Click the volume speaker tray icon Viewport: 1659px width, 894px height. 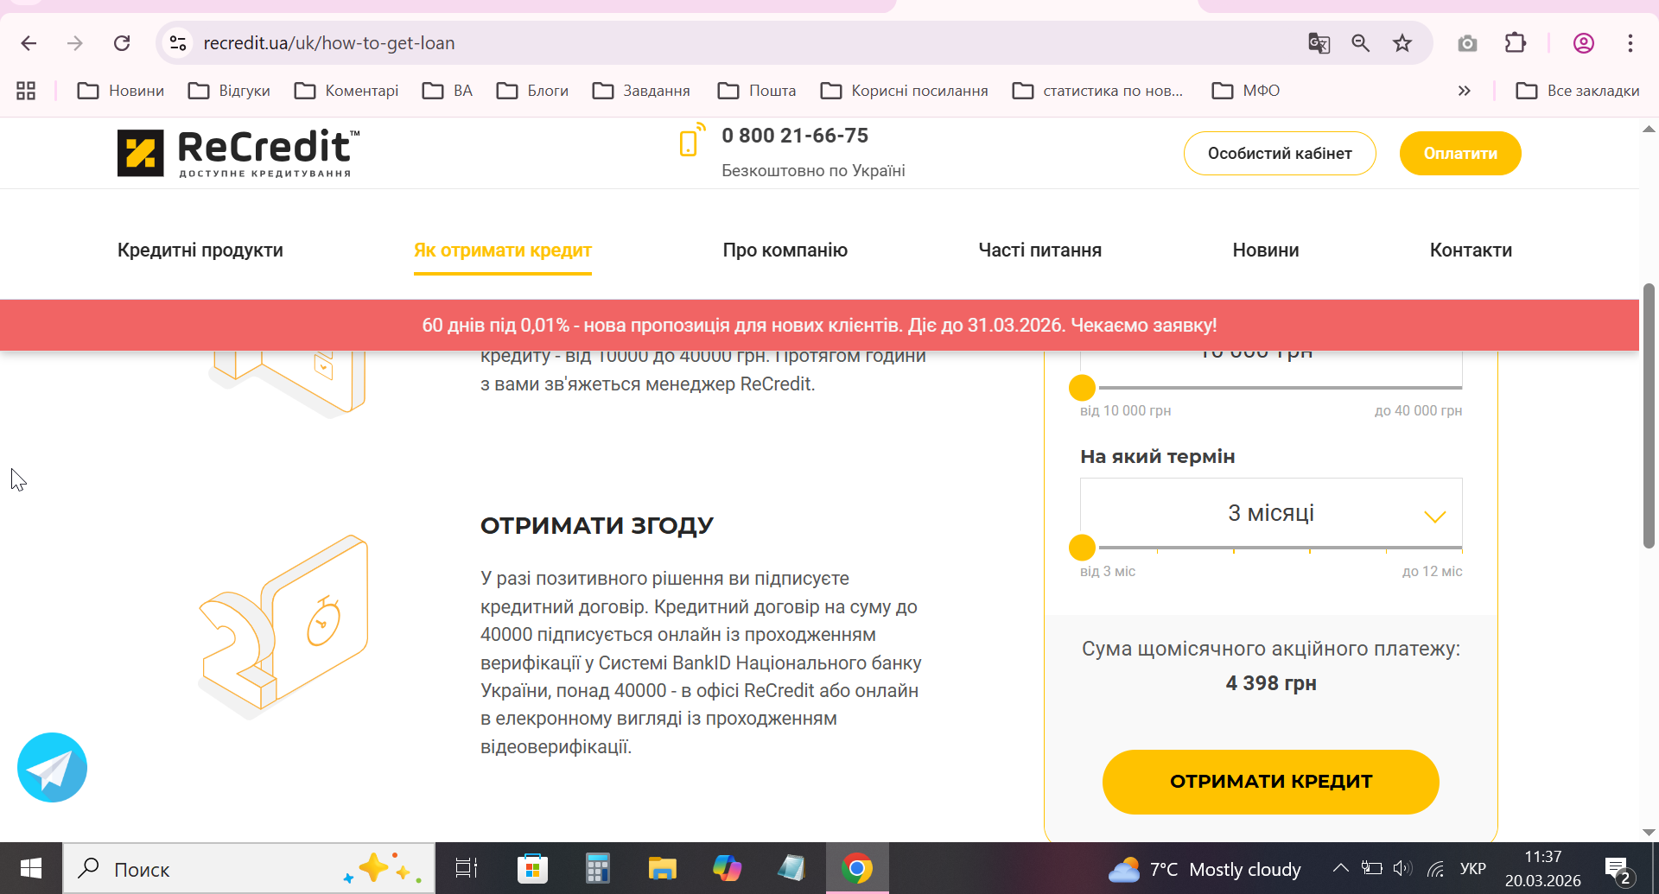pyautogui.click(x=1402, y=868)
